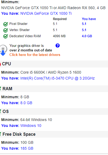Click the NVIDIA GeForce GTX 1050 Ti link

[46, 13]
